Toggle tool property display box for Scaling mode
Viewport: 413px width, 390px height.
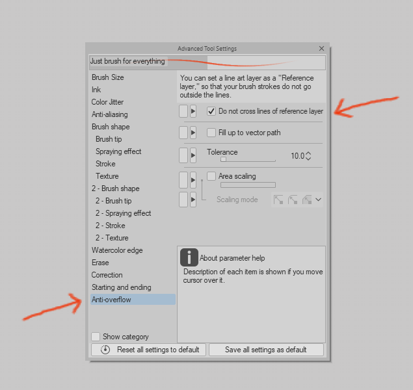tap(183, 200)
